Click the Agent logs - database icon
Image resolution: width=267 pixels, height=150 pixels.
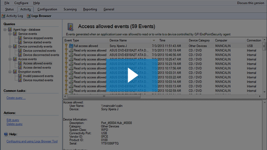(x=10, y=30)
